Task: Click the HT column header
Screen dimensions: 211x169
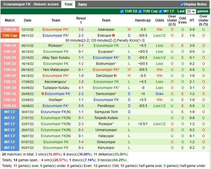Action: [x=192, y=20]
